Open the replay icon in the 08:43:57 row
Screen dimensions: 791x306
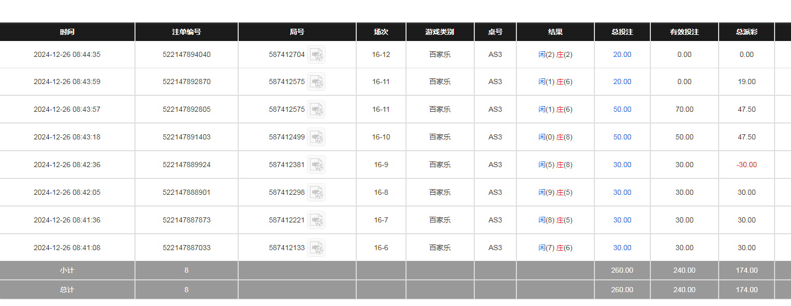[316, 110]
